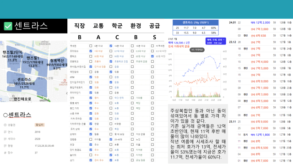The height and width of the screenshot is (165, 293).
Task: Uncheck 우수 checkbox in 조경 row
Action: pyautogui.click(x=91, y=145)
